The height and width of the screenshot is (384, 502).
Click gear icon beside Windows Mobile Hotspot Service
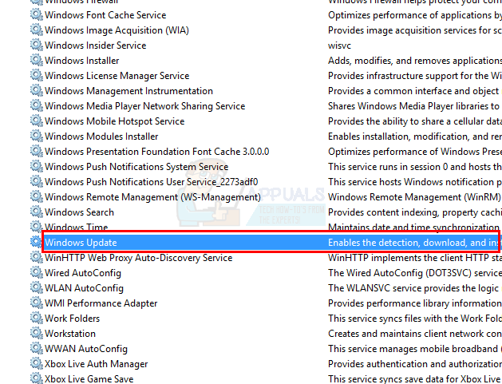(x=37, y=121)
